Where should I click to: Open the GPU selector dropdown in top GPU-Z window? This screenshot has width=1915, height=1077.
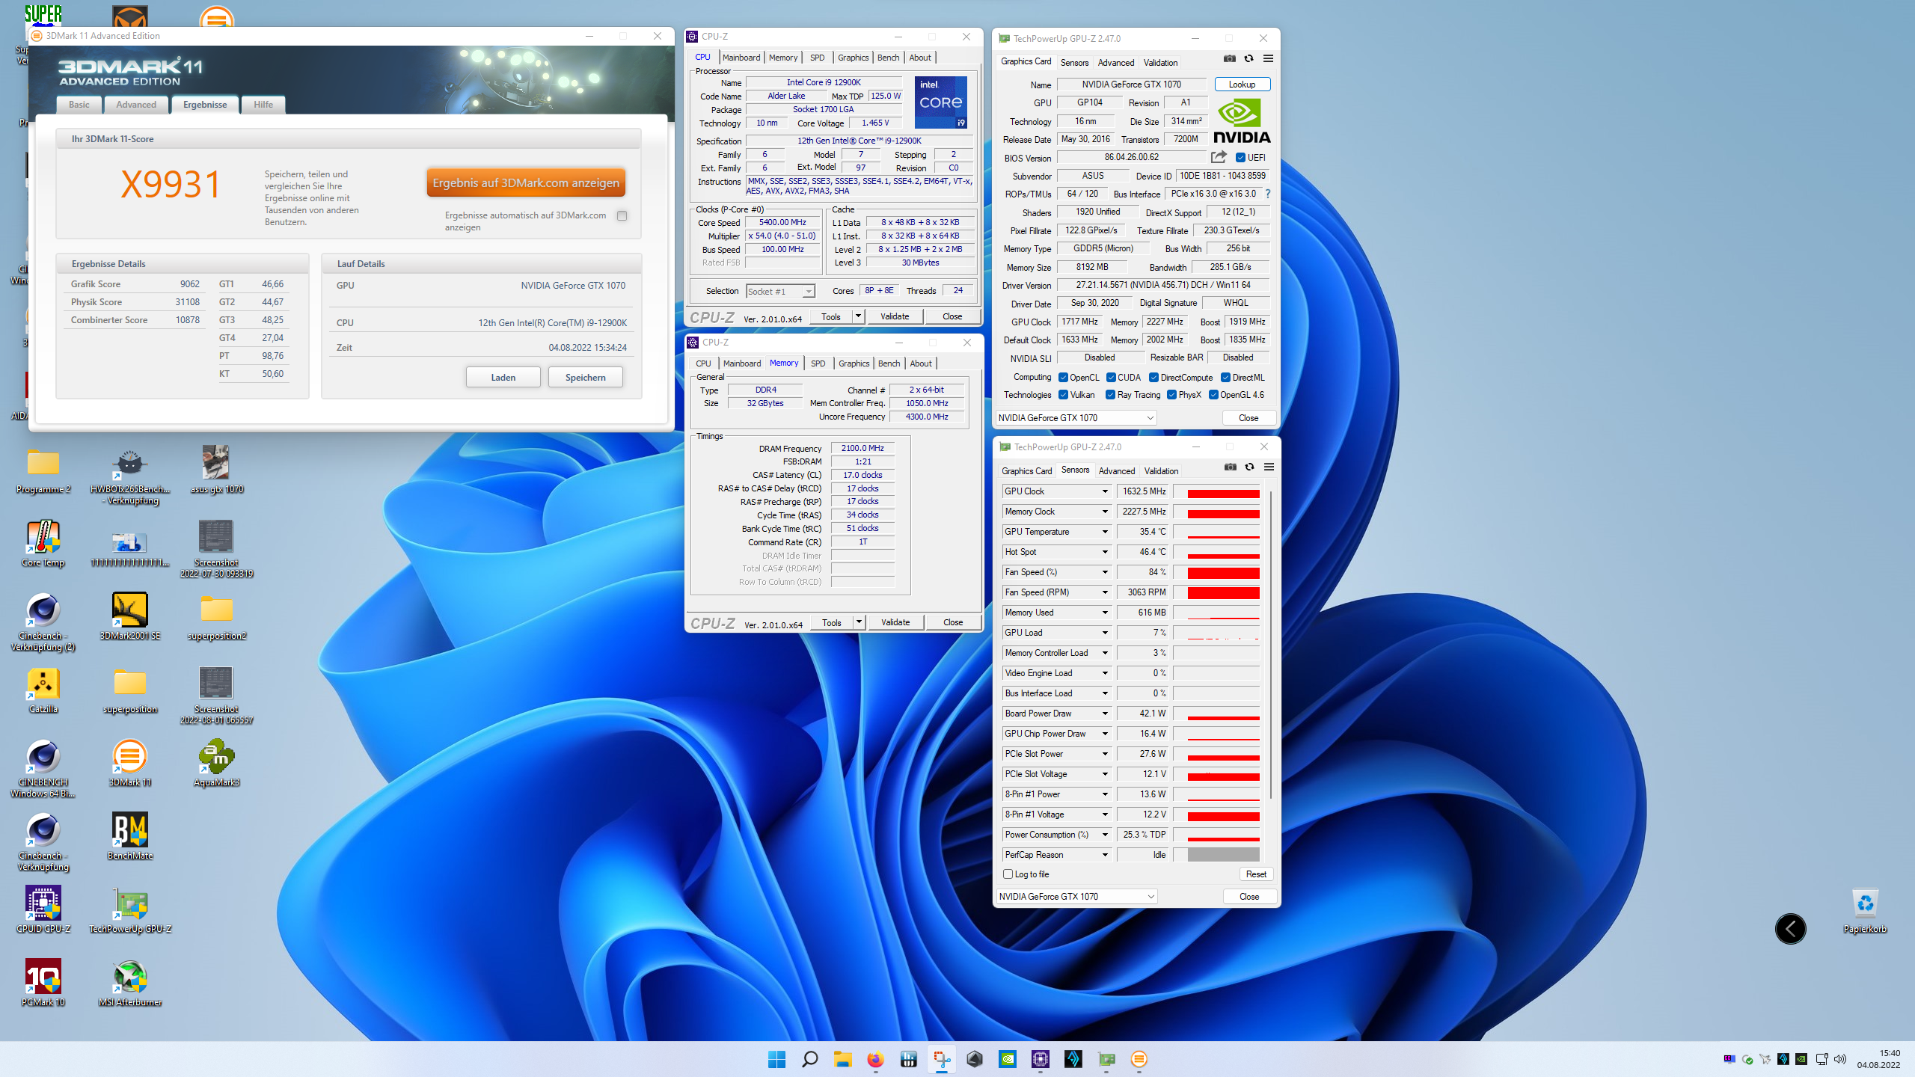pos(1076,418)
